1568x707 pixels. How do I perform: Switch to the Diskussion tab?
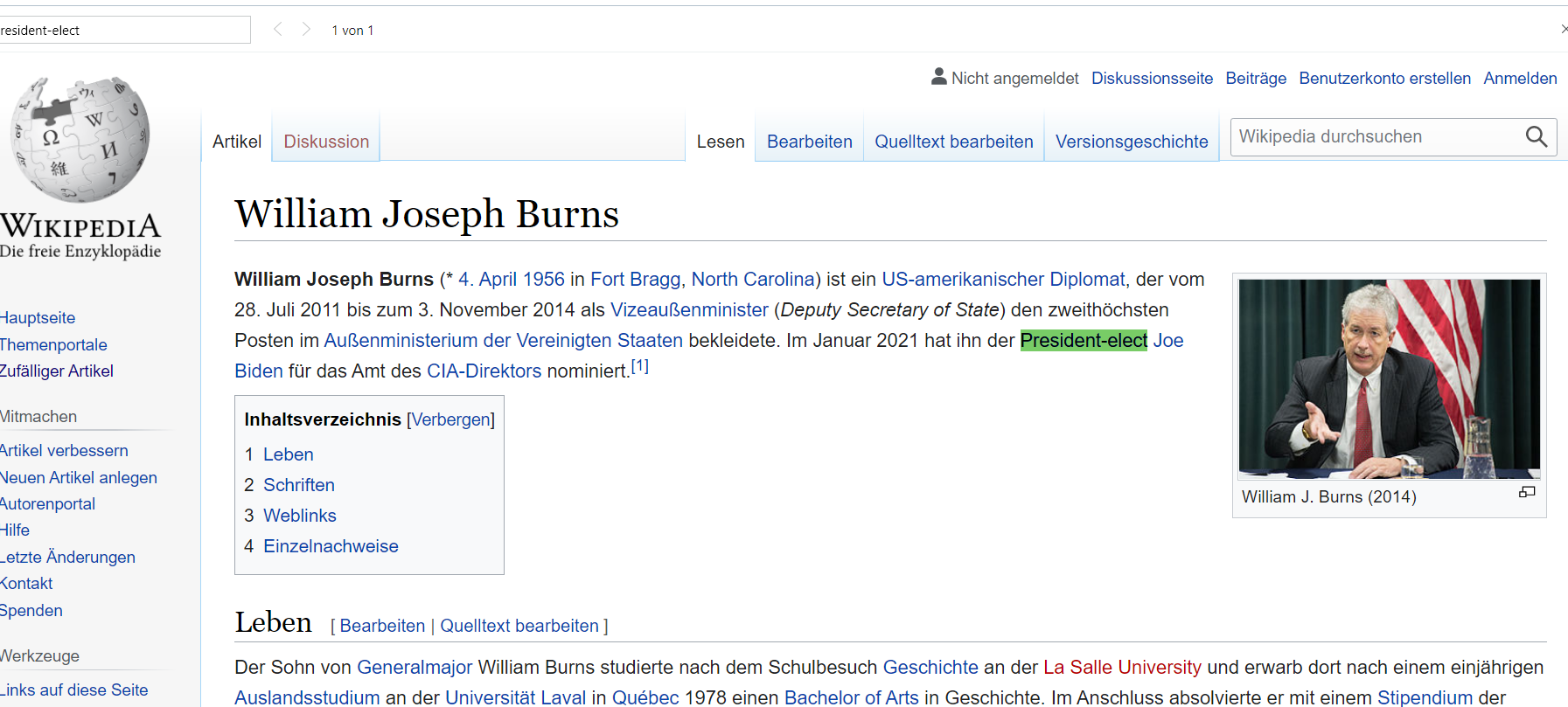pos(326,142)
